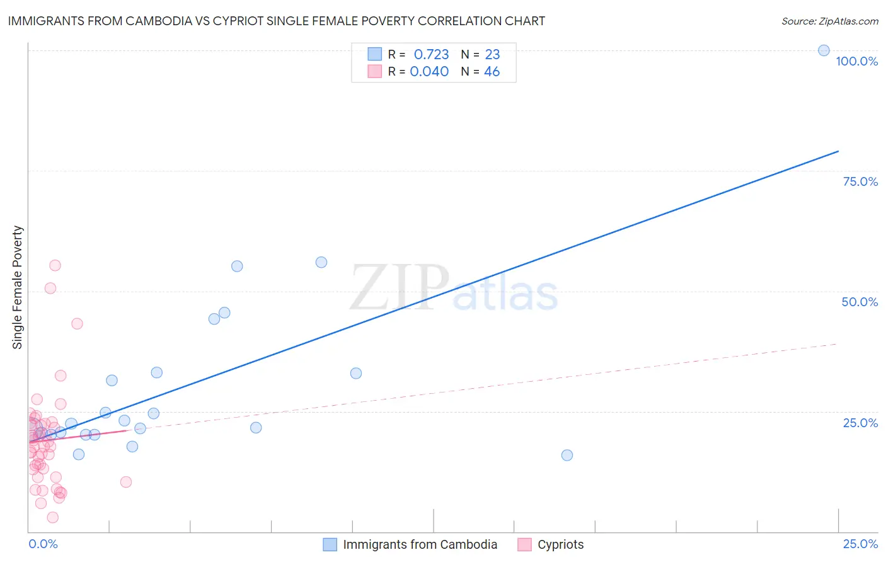Screen dimensions: 886x562
Task: Click the N = 23 statistic value
Action: click(480, 54)
